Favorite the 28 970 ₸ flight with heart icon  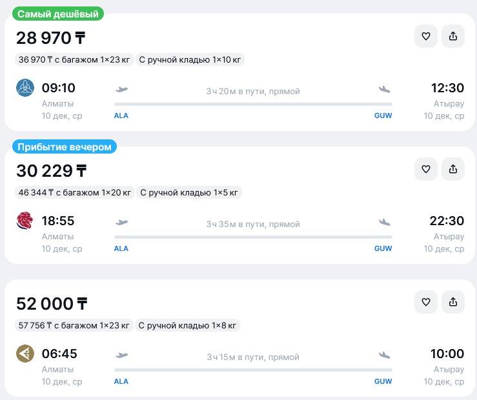pos(425,37)
